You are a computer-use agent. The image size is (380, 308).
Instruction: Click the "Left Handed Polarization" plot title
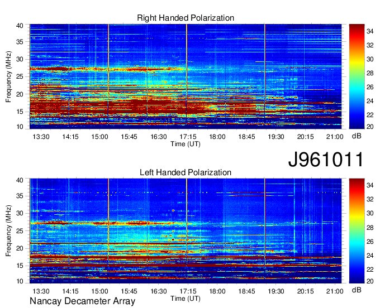pyautogui.click(x=186, y=172)
